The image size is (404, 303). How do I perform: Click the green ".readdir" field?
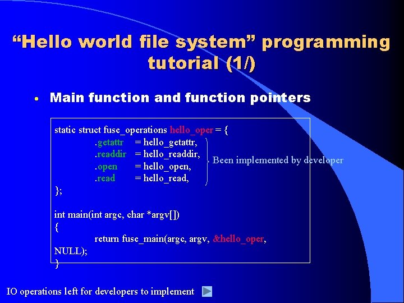[x=111, y=154]
